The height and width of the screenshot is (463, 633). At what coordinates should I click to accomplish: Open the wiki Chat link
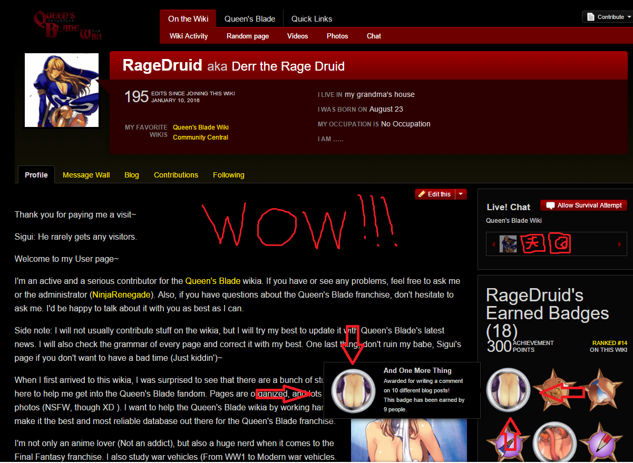[x=374, y=36]
